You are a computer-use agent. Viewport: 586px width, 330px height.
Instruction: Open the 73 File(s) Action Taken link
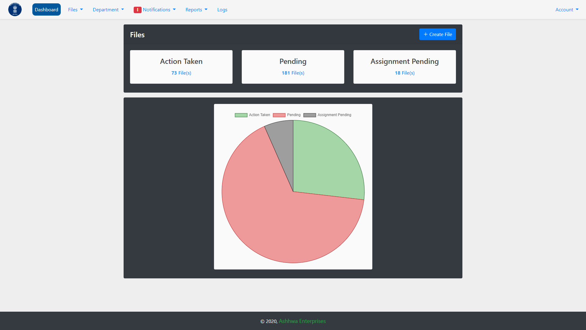click(x=181, y=73)
